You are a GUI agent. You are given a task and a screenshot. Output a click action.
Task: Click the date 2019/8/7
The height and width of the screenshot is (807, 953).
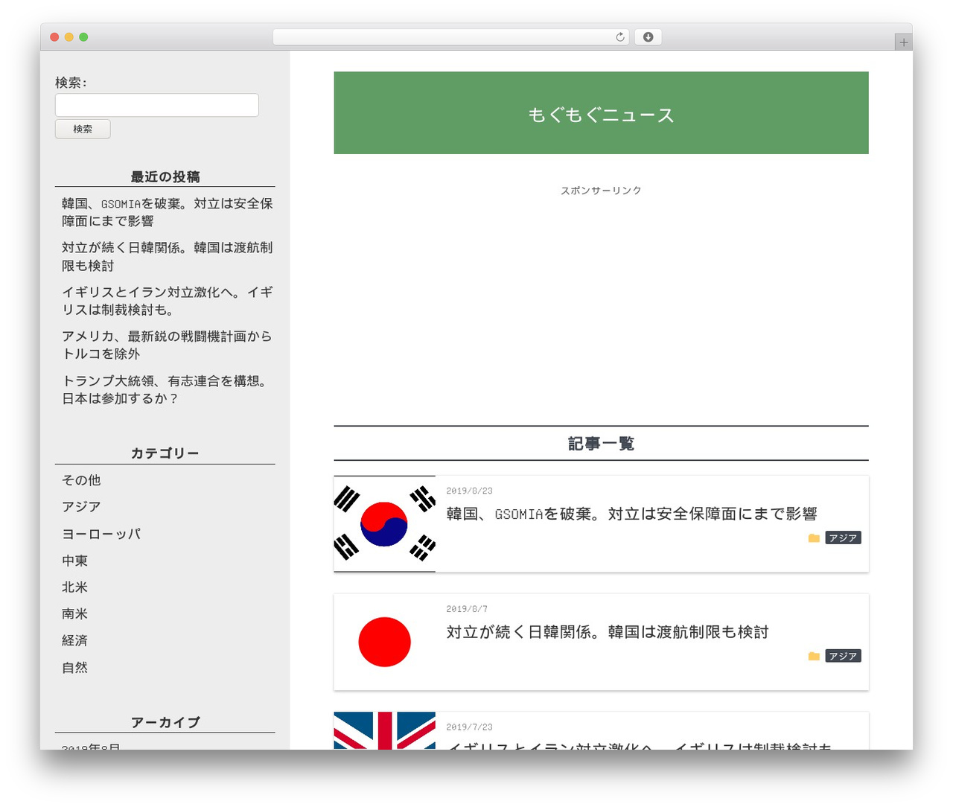click(x=467, y=609)
